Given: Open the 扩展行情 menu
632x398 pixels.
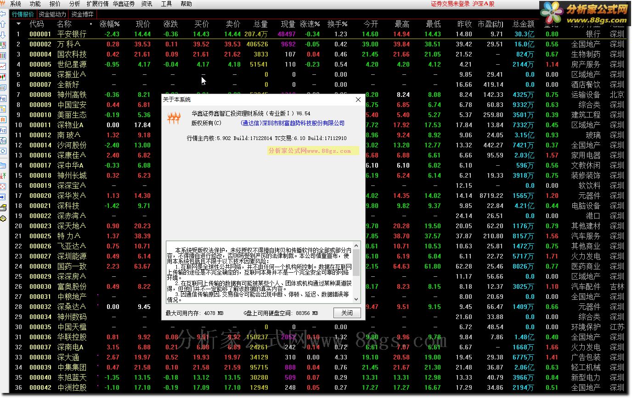Looking at the screenshot, I should click(x=97, y=4).
